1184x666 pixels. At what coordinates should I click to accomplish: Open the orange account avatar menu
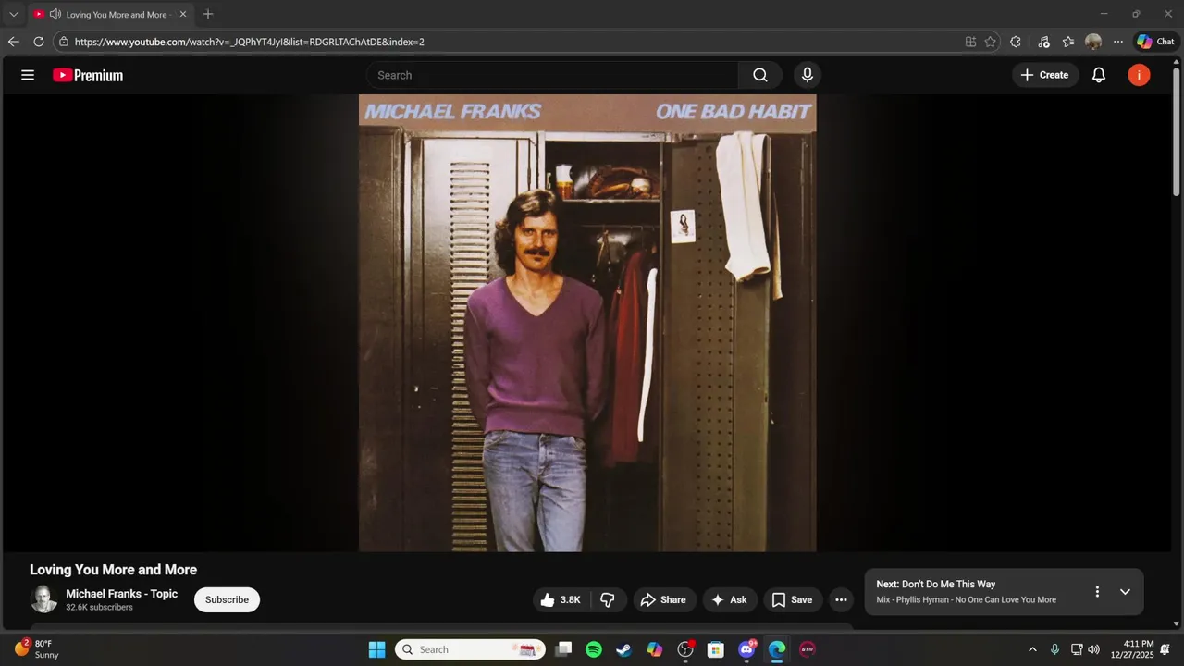[1139, 75]
